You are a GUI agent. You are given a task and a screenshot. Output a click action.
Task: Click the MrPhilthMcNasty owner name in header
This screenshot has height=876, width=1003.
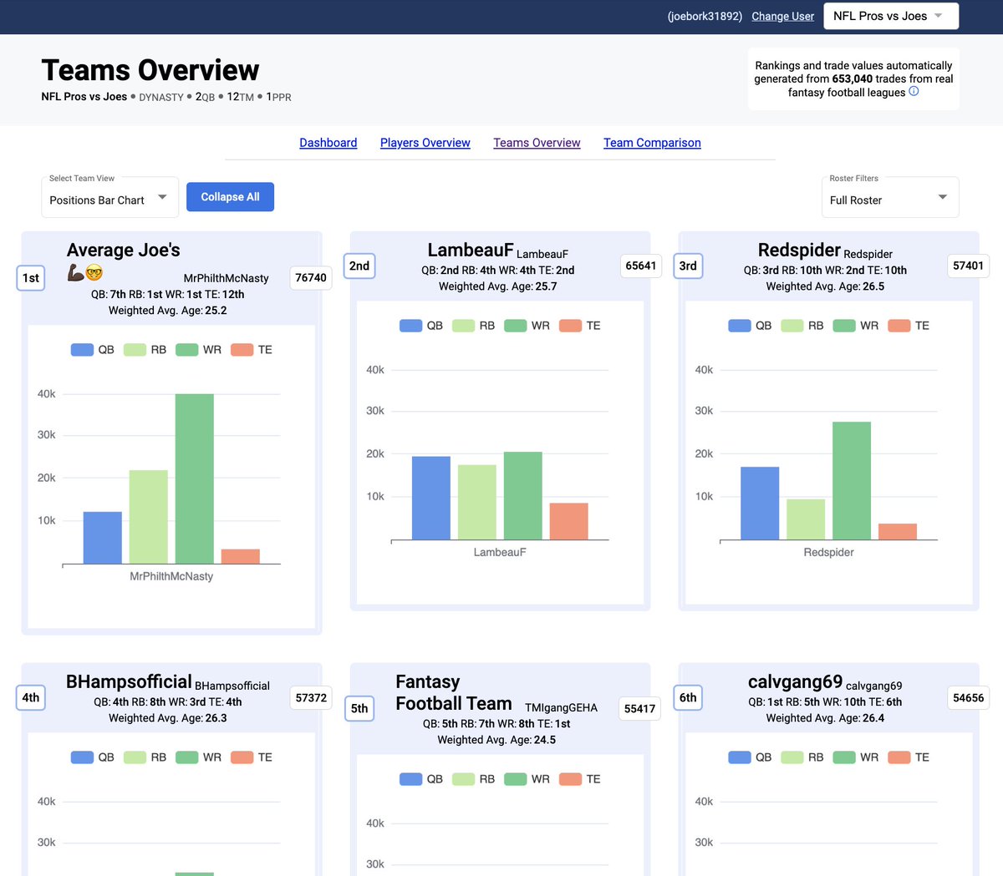[227, 278]
